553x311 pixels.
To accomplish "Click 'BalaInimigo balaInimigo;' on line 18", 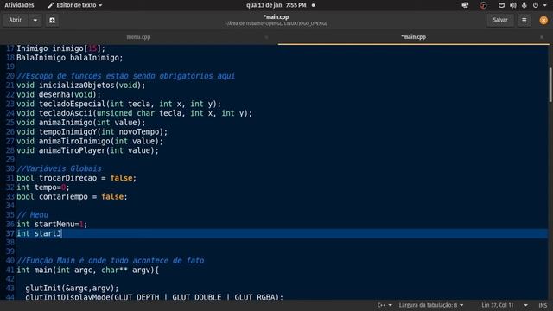I will click(70, 58).
